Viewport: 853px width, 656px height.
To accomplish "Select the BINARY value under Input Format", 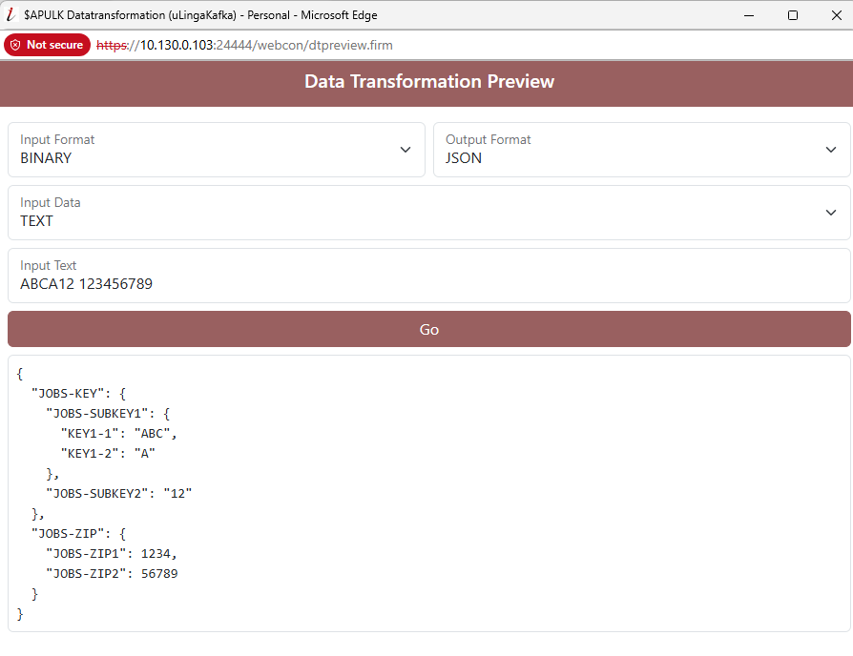I will point(48,158).
